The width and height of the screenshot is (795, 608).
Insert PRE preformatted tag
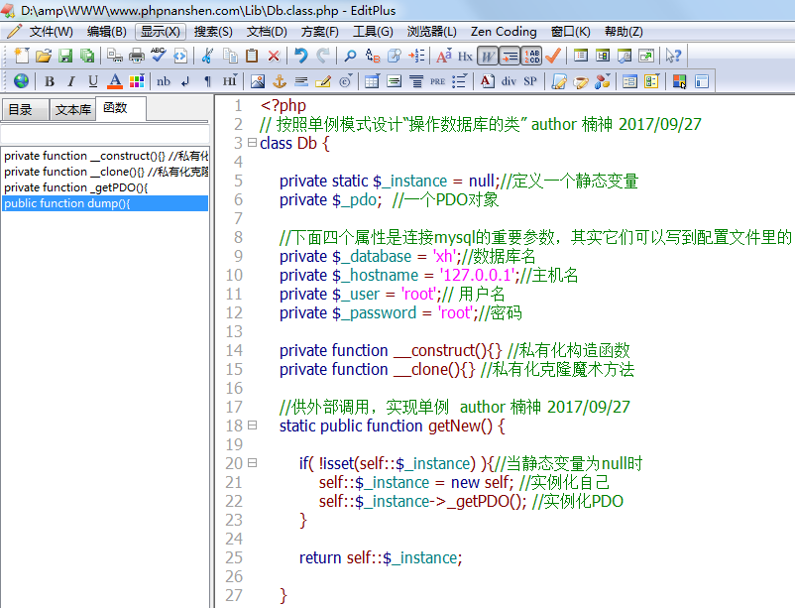[x=437, y=81]
